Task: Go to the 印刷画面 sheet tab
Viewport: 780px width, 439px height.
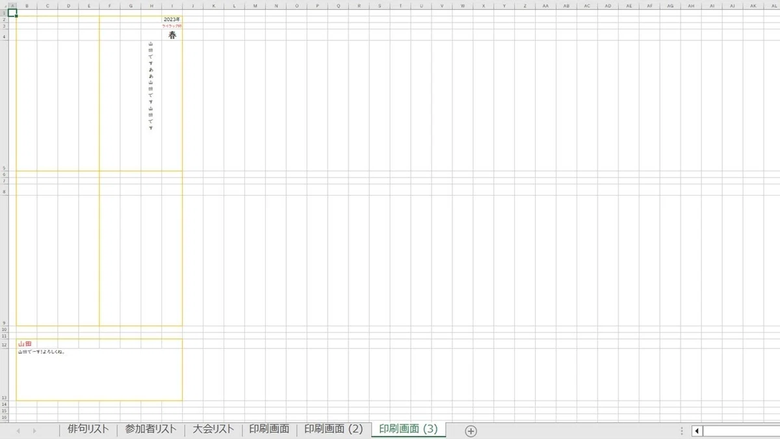Action: 269,429
